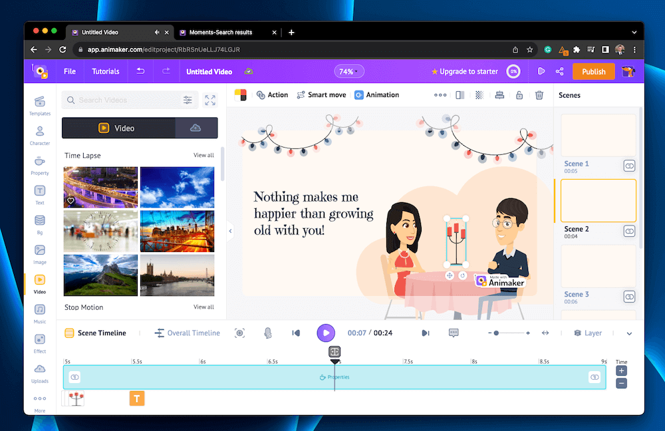Expand Time Lapse with View all
665x431 pixels.
[203, 155]
